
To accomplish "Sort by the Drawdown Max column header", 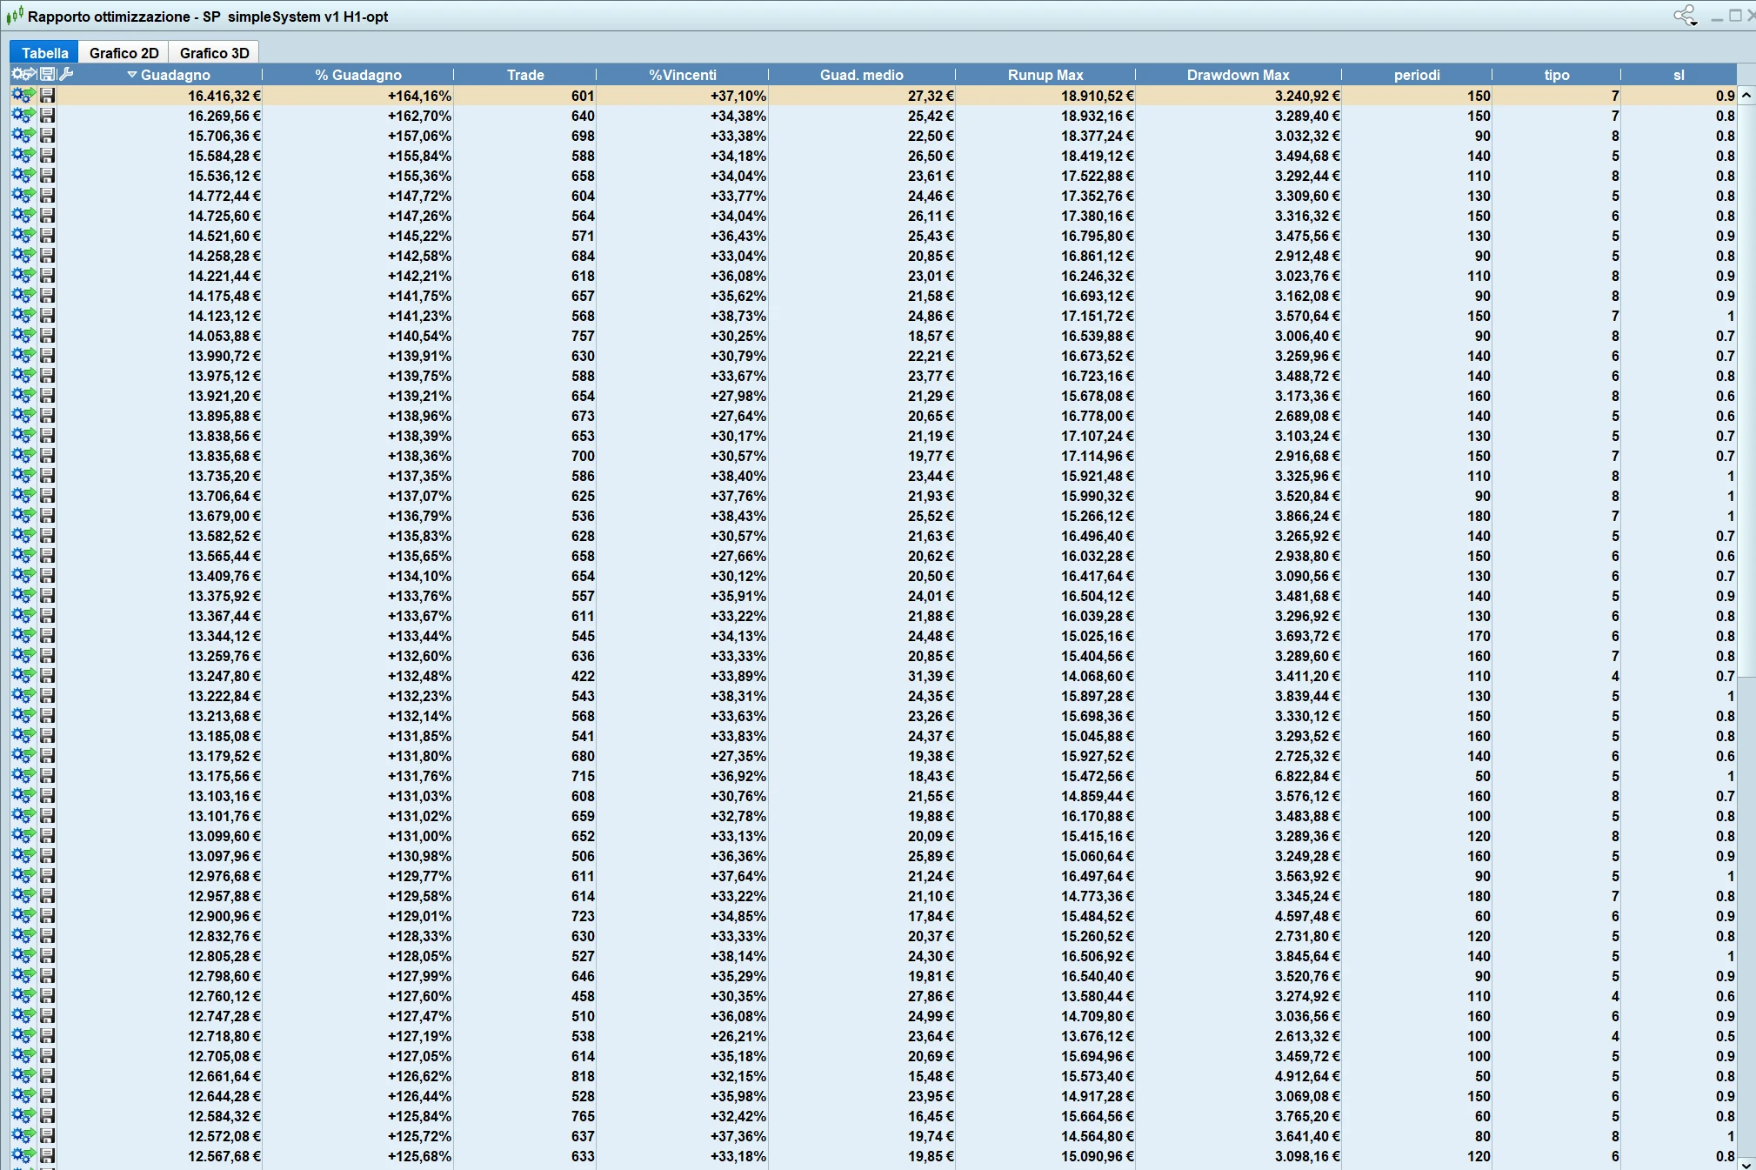I will pyautogui.click(x=1238, y=75).
